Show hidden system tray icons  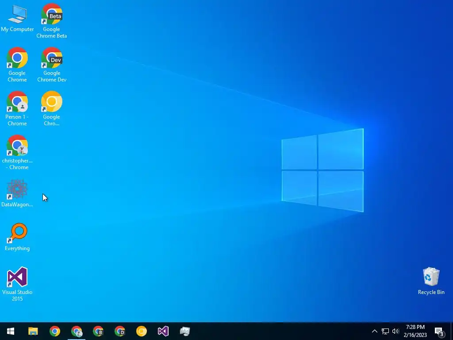pos(374,331)
